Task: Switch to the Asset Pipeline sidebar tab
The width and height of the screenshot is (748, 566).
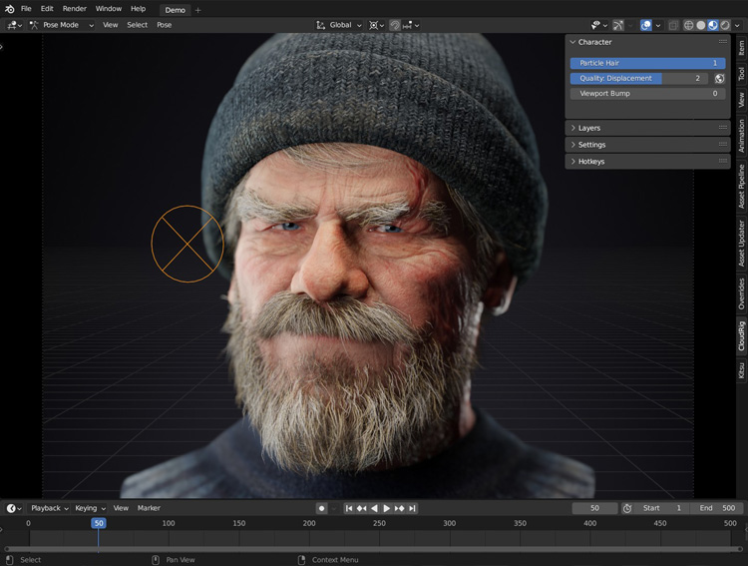Action: 741,187
